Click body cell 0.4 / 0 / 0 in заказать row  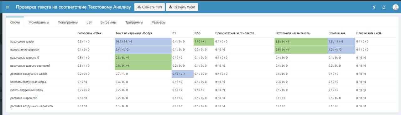click(x=122, y=82)
